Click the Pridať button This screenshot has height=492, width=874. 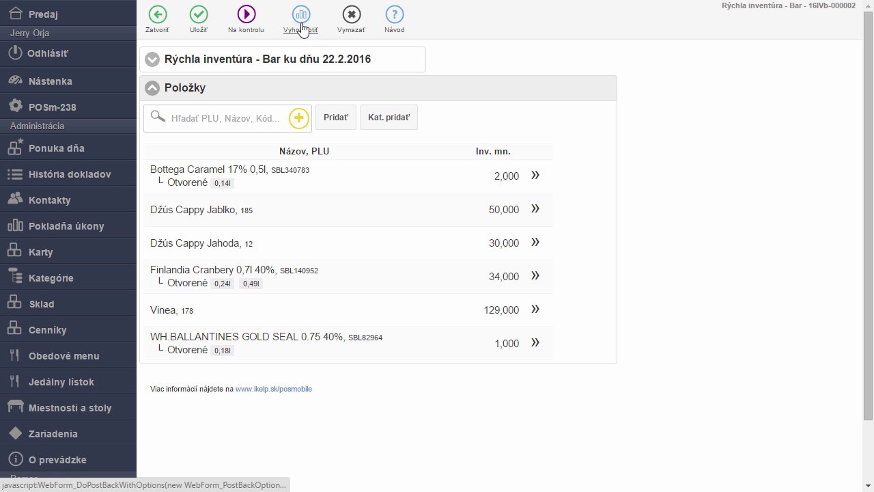[x=336, y=118]
